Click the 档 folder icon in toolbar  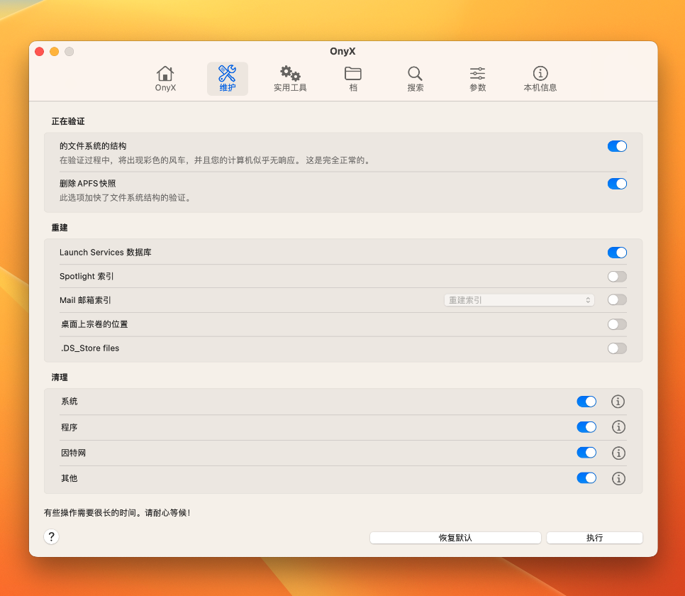pyautogui.click(x=352, y=78)
